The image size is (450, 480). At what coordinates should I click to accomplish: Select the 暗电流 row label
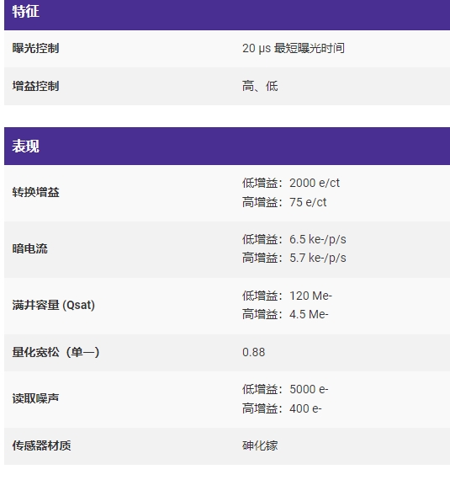[x=29, y=248]
